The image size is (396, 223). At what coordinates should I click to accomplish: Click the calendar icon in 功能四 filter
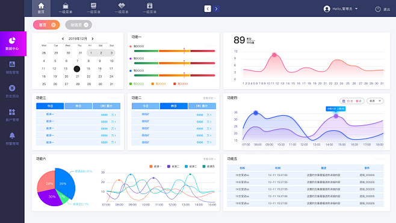pos(344,101)
